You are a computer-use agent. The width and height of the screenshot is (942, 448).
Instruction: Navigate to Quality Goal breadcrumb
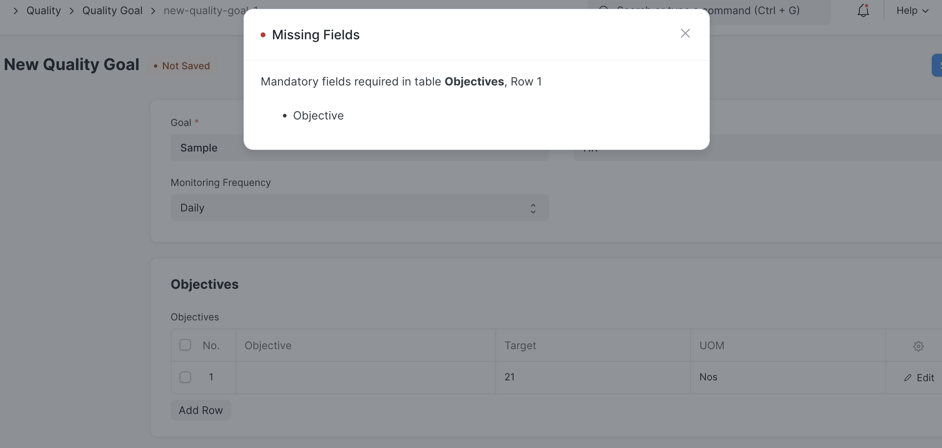[x=112, y=11]
